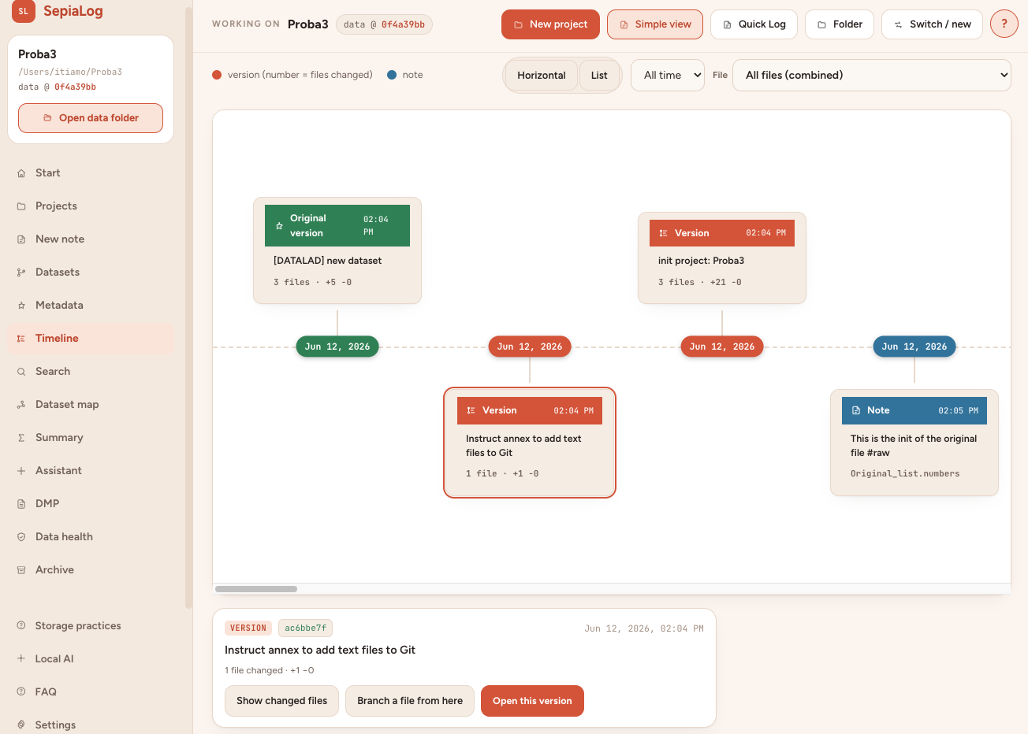Open the Summary page

click(91, 438)
